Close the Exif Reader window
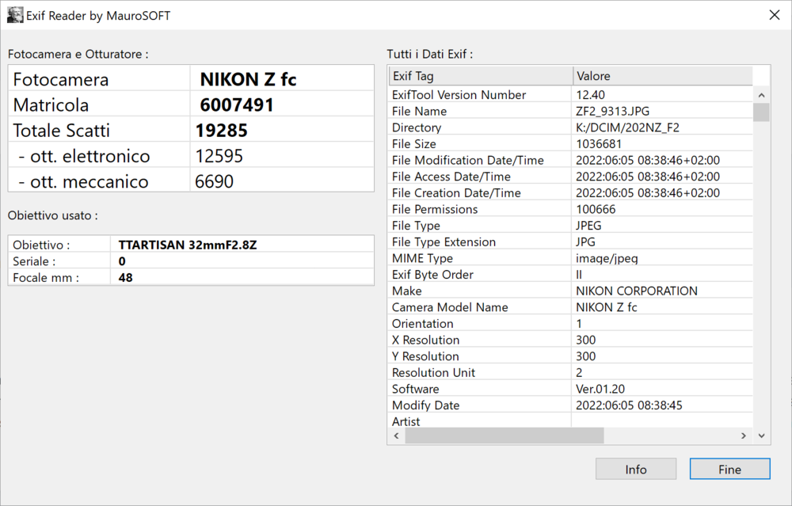Image resolution: width=792 pixels, height=506 pixels. (x=775, y=15)
